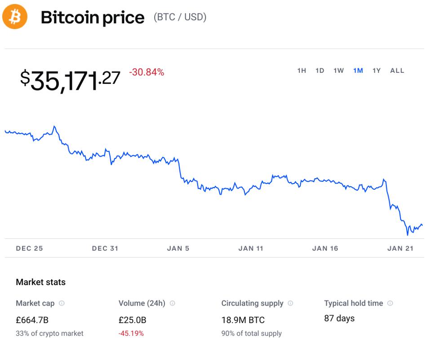The image size is (431, 342).
Task: Click the 18.9M BTC supply value
Action: (x=243, y=320)
